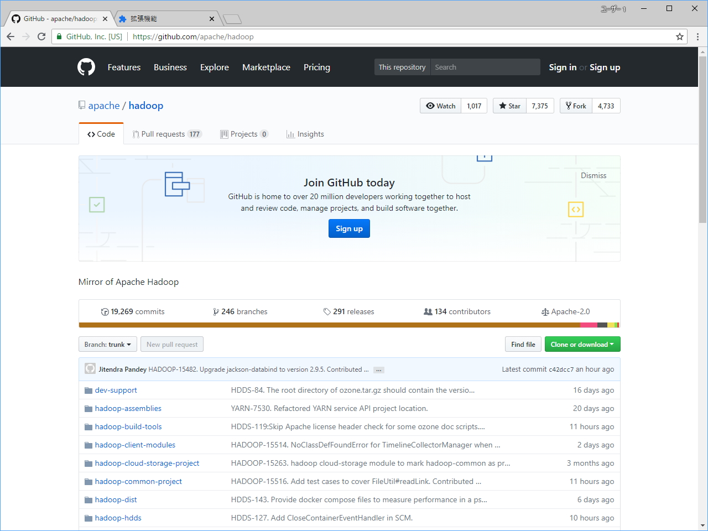Click the GitHub octocat logo

coord(86,67)
